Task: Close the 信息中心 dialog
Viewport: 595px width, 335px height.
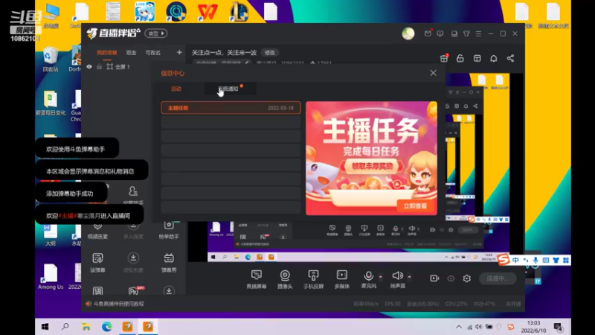Action: click(433, 73)
